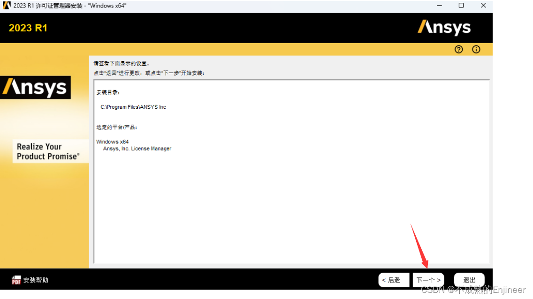533x299 pixels.
Task: Select the install path C:\Program Files\ANSYS Inc
Action: (133, 107)
